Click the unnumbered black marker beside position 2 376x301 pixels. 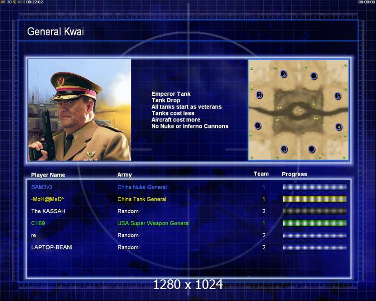pos(311,149)
